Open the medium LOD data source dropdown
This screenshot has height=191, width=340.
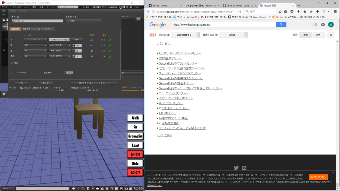[35, 45]
